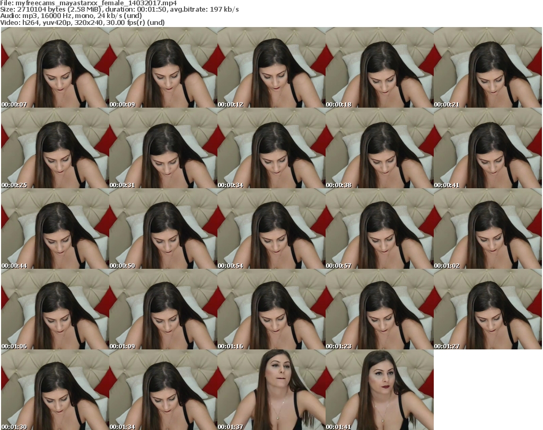This screenshot has width=543, height=430.
Task: Pick the video frame at 00:00:57
Action: click(x=380, y=229)
